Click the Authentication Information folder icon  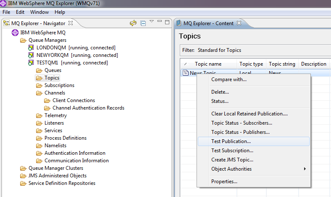(39, 153)
